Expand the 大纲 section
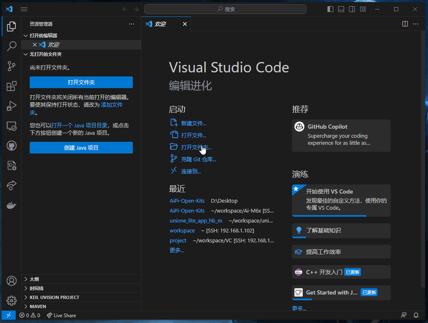The image size is (428, 323). (81, 279)
